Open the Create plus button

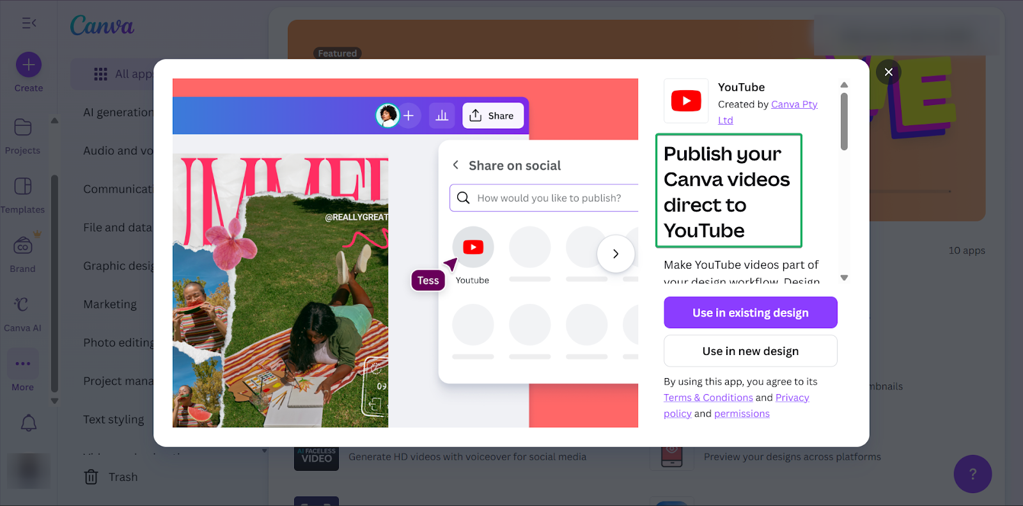29,65
